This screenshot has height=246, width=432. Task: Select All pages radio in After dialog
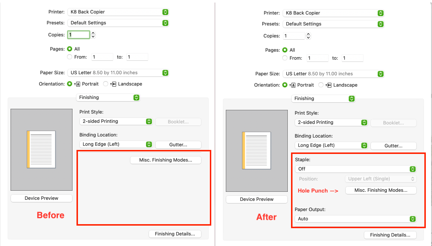pyautogui.click(x=285, y=50)
